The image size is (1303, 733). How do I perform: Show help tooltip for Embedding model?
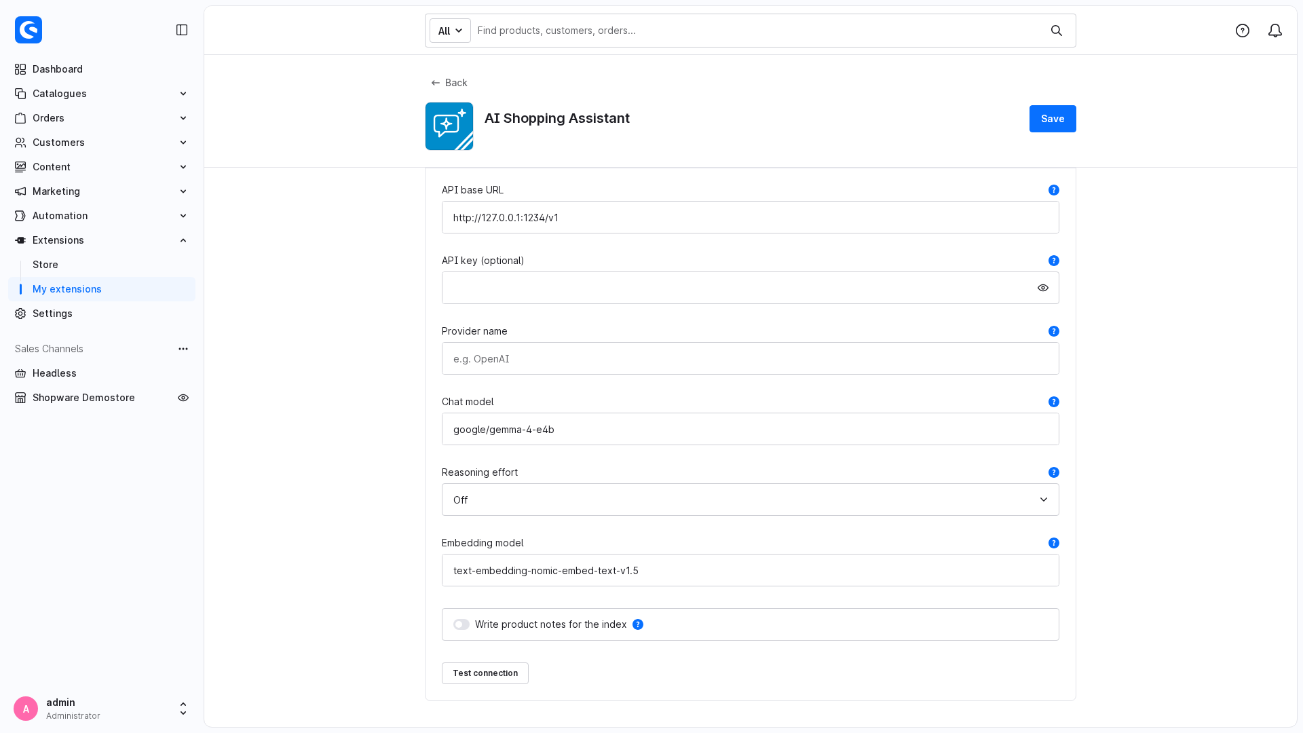pyautogui.click(x=1054, y=543)
